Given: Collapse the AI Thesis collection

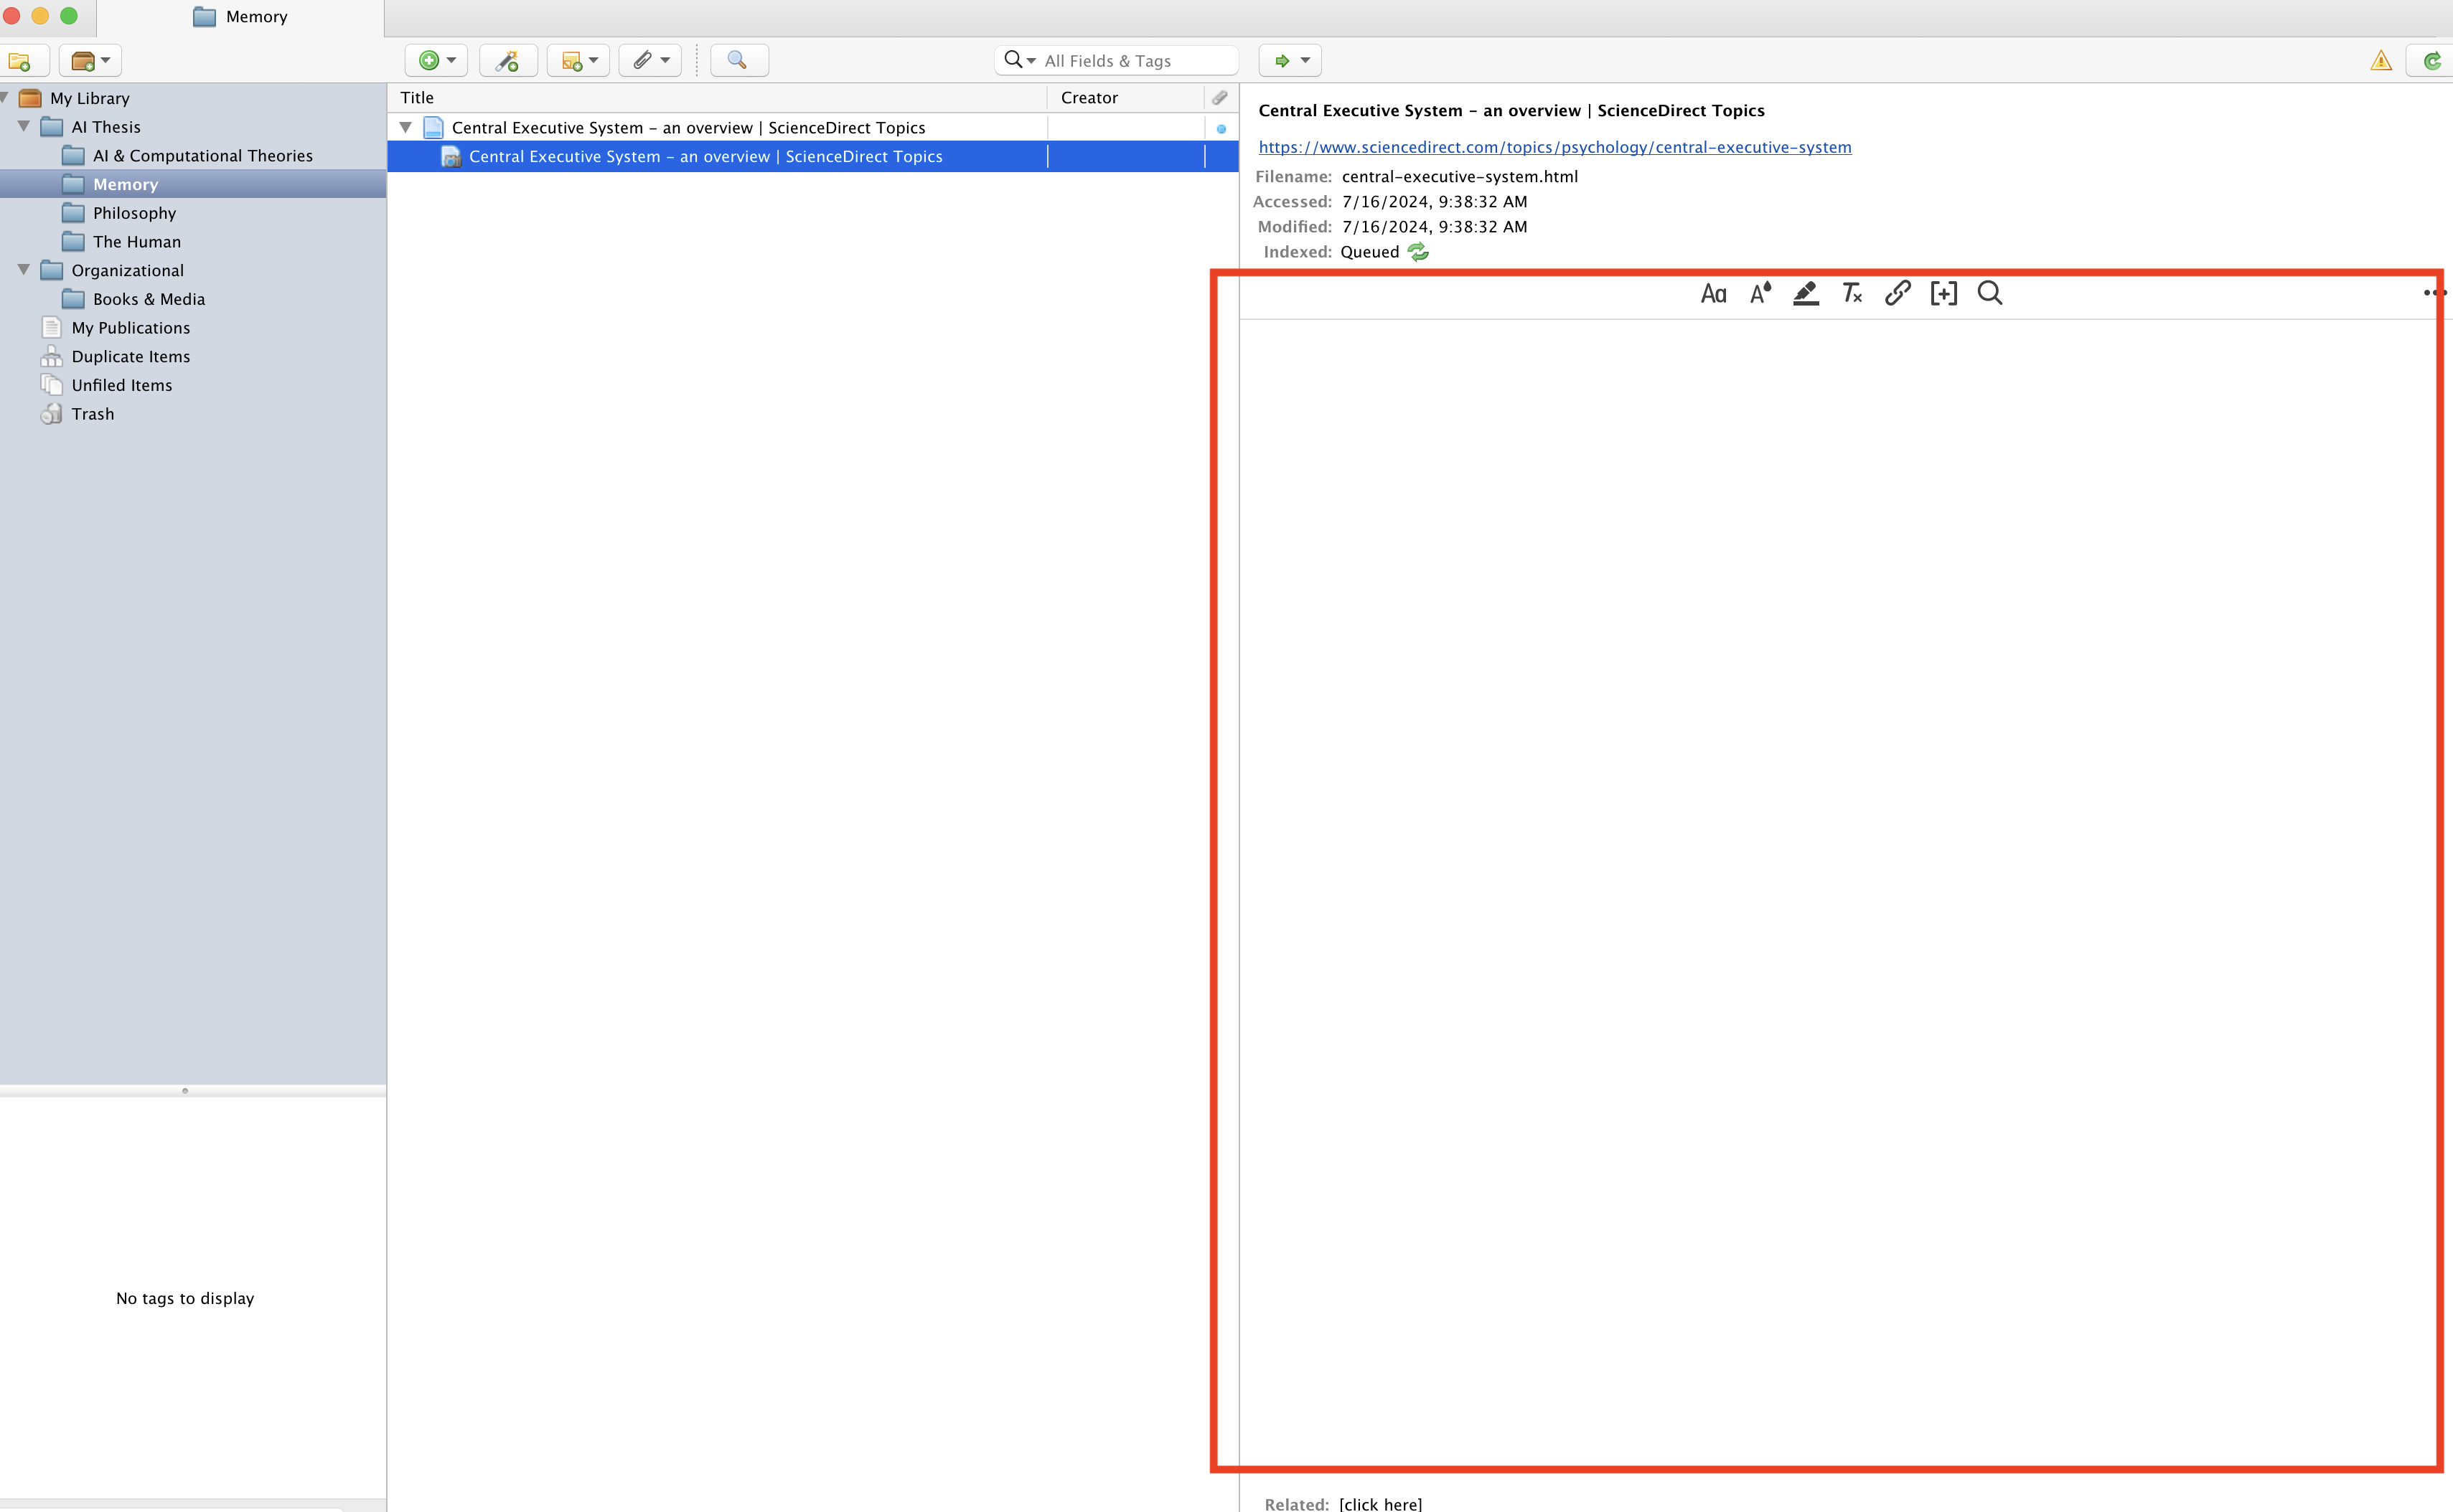Looking at the screenshot, I should point(24,127).
